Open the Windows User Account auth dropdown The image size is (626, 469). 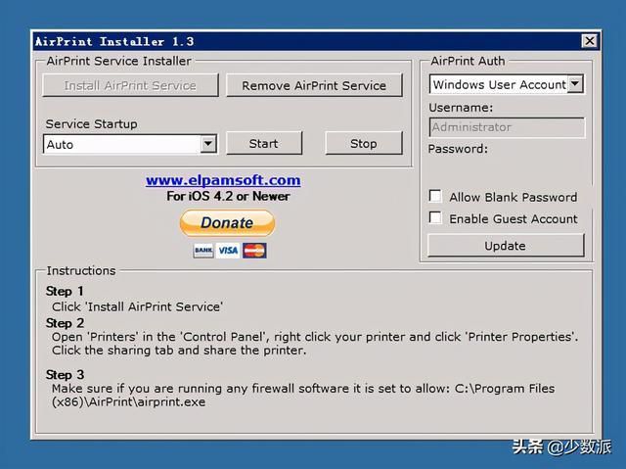tap(507, 84)
